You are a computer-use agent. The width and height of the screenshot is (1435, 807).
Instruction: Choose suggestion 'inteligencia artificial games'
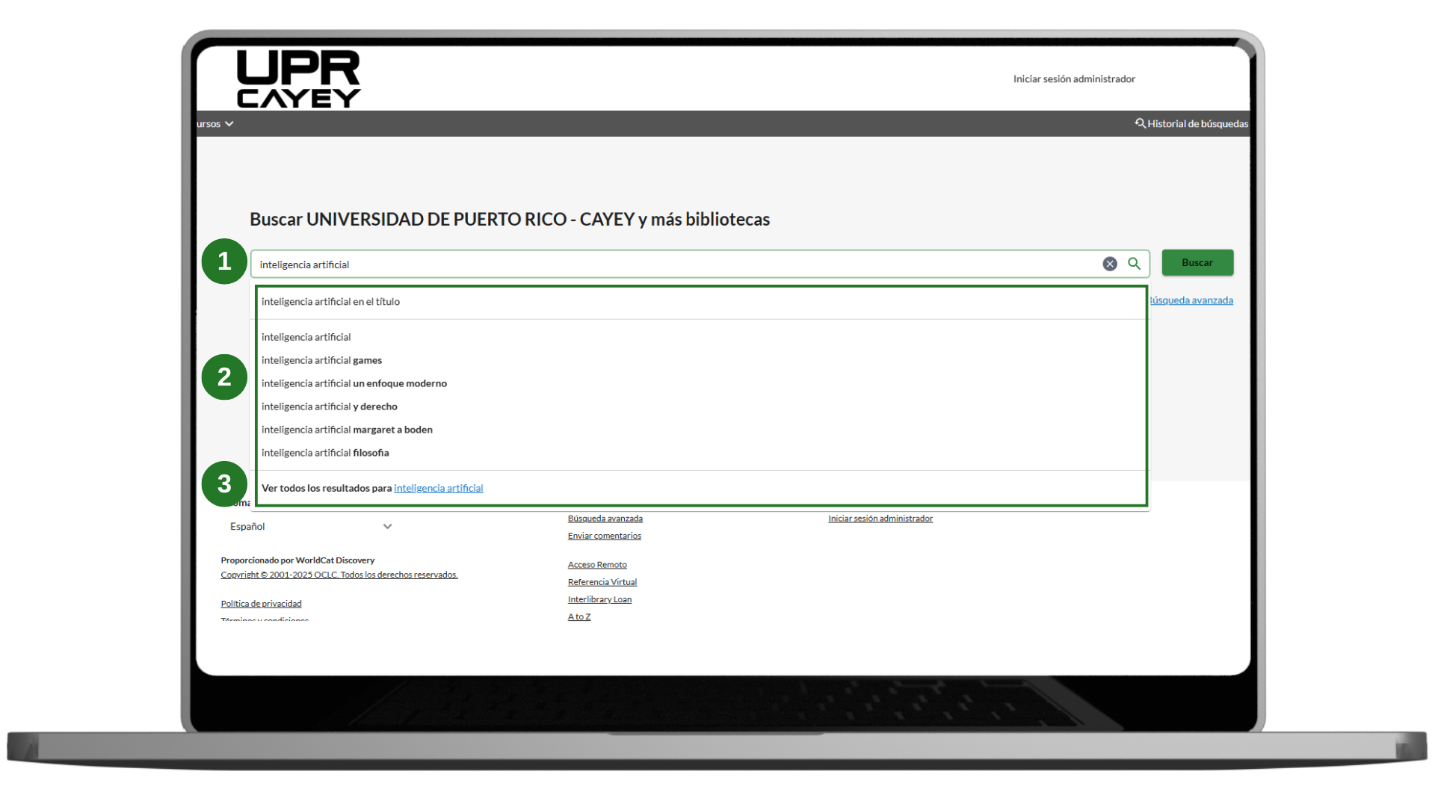321,360
